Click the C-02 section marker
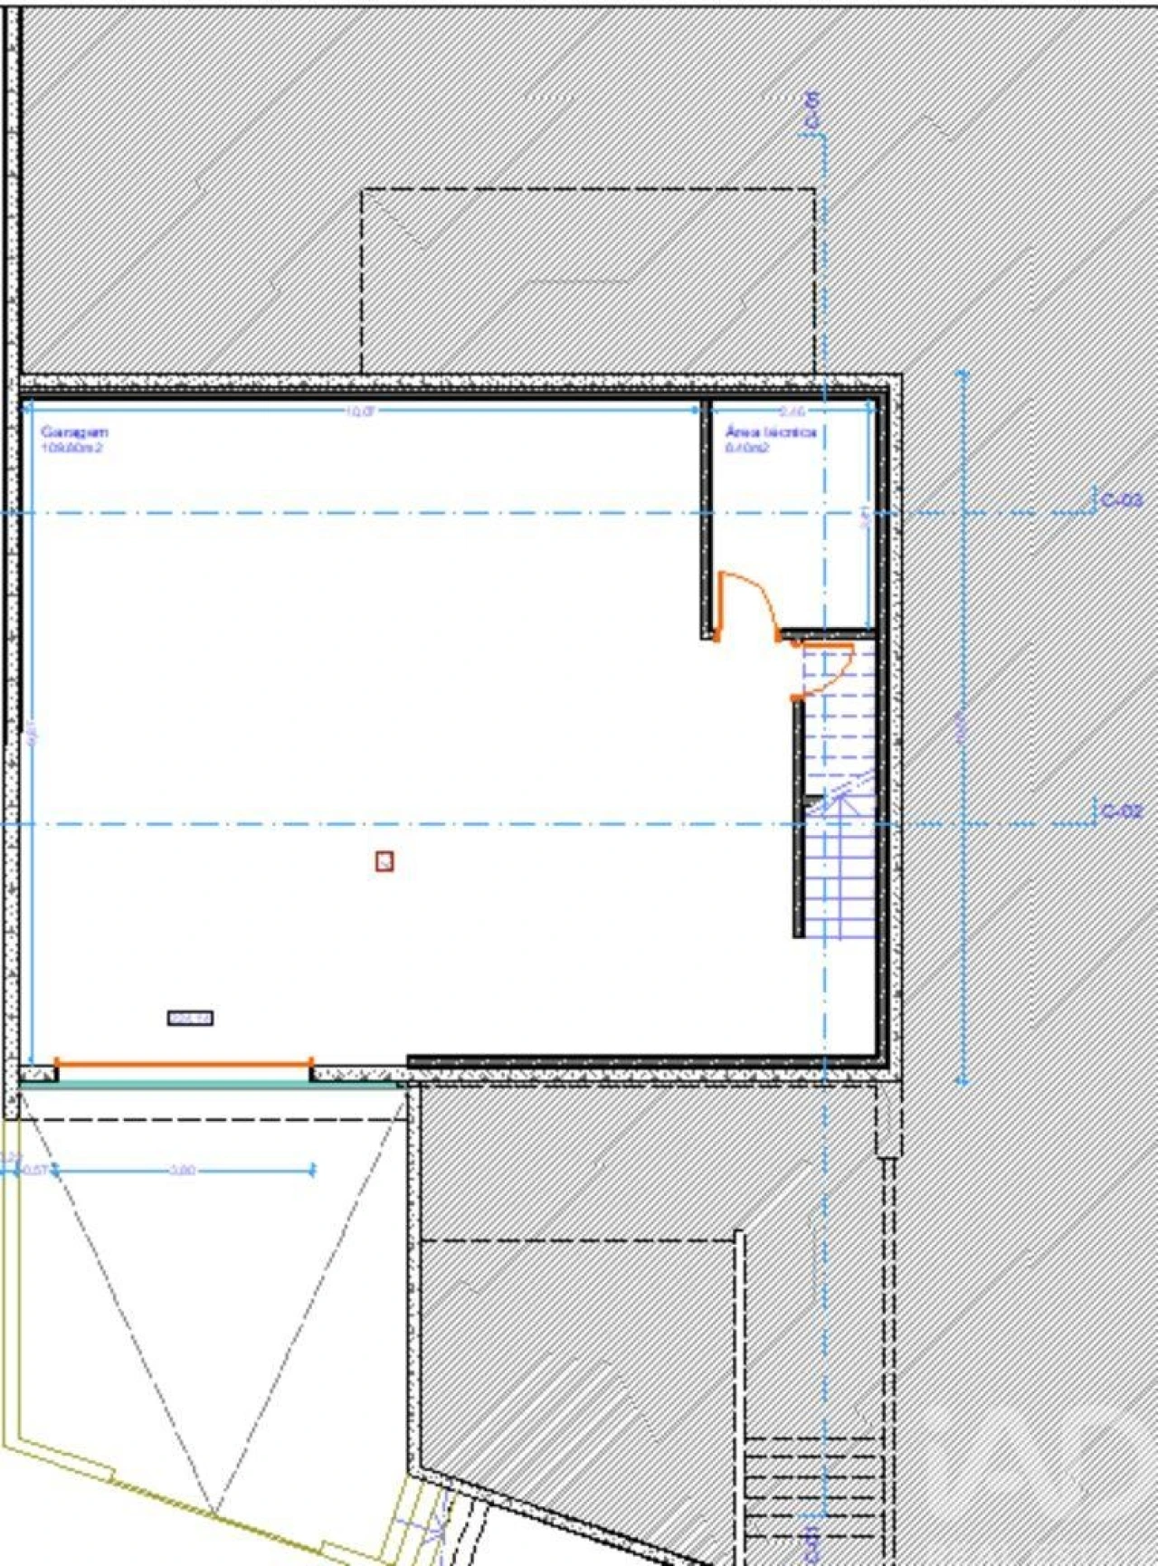Screen dimensions: 1158x1566 click(x=1120, y=811)
